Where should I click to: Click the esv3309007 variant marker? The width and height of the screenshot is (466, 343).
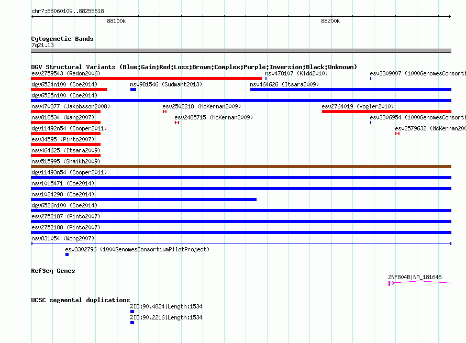[x=371, y=79]
